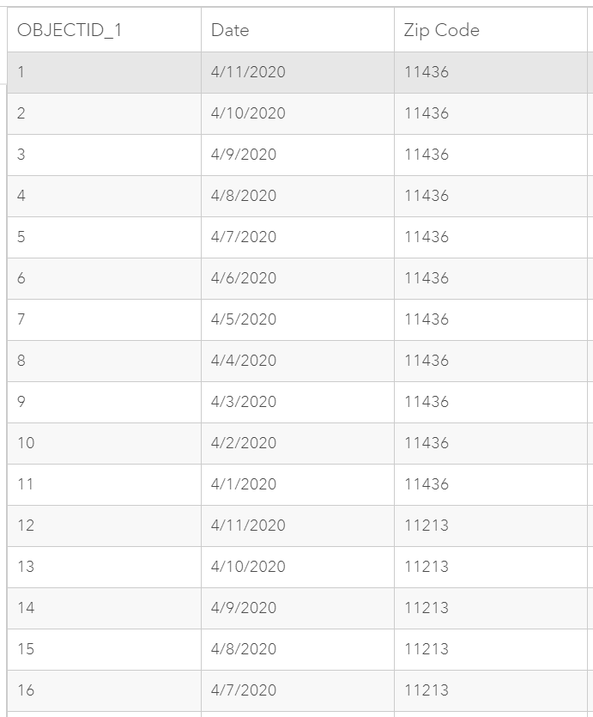Screen dimensions: 593x717
Task: Click date 4/9/2020 in row 14
Action: tap(244, 608)
